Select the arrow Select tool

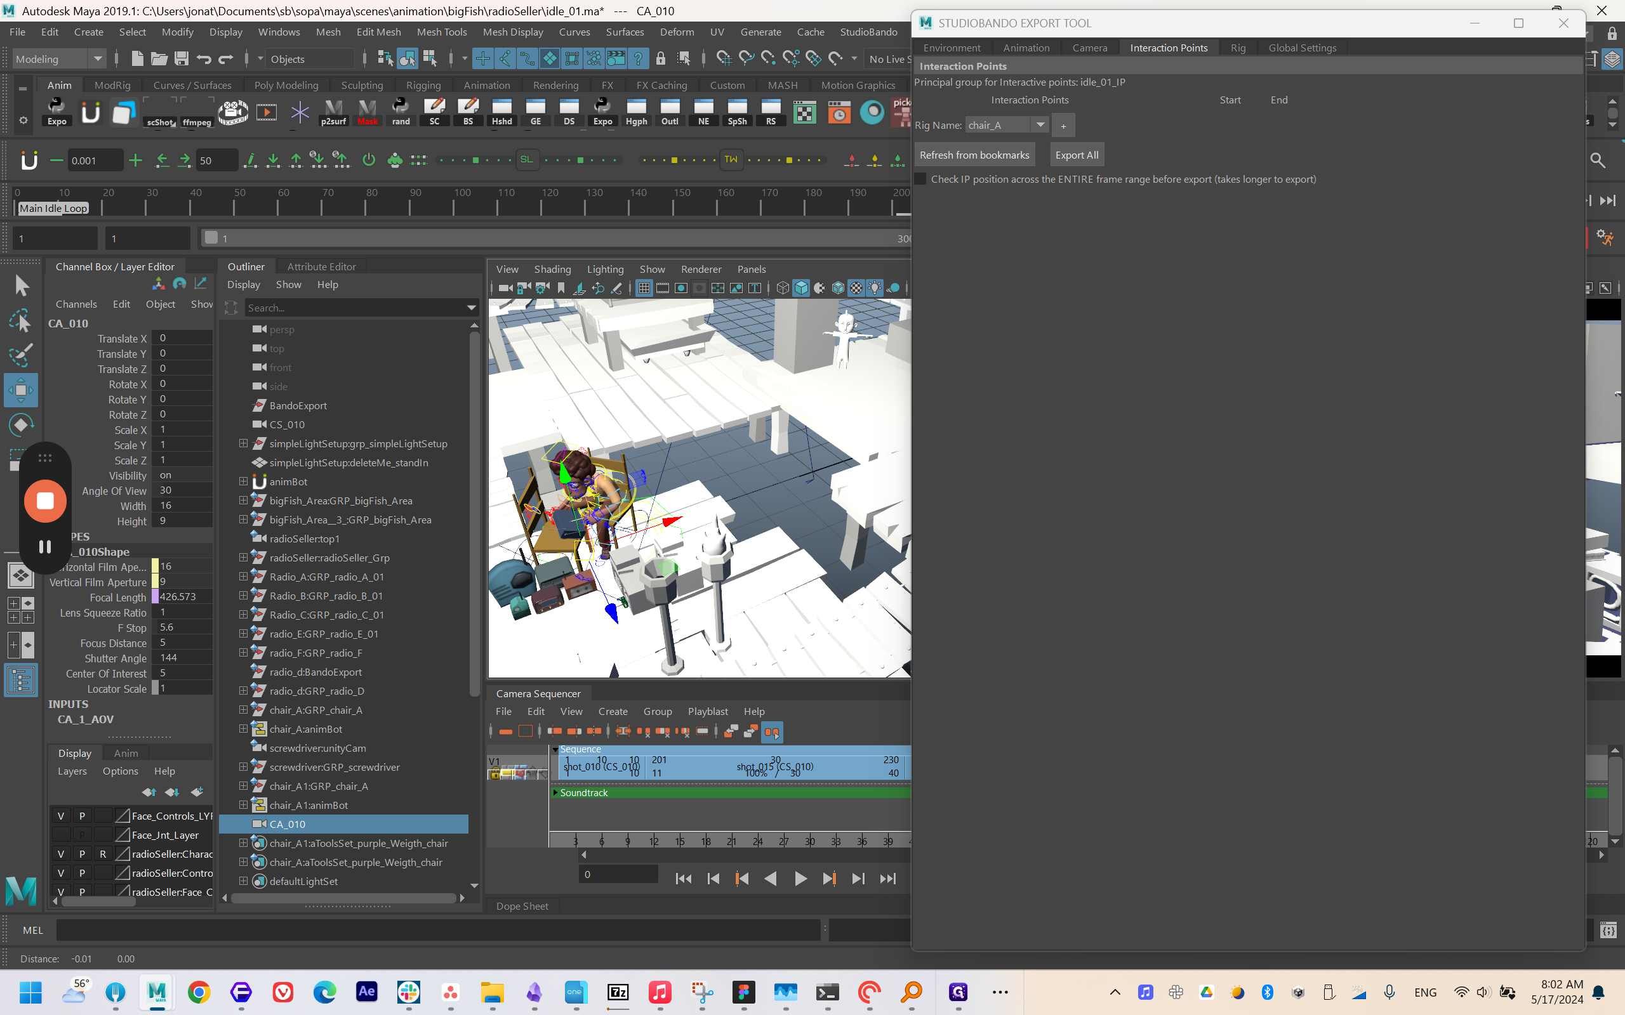click(x=22, y=286)
